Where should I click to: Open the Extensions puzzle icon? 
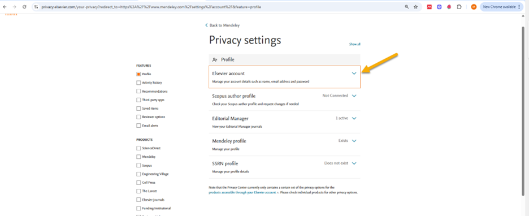[x=459, y=7]
